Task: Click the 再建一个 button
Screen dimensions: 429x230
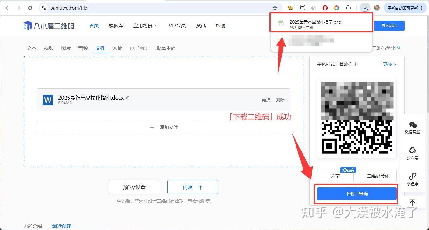Action: [x=193, y=187]
